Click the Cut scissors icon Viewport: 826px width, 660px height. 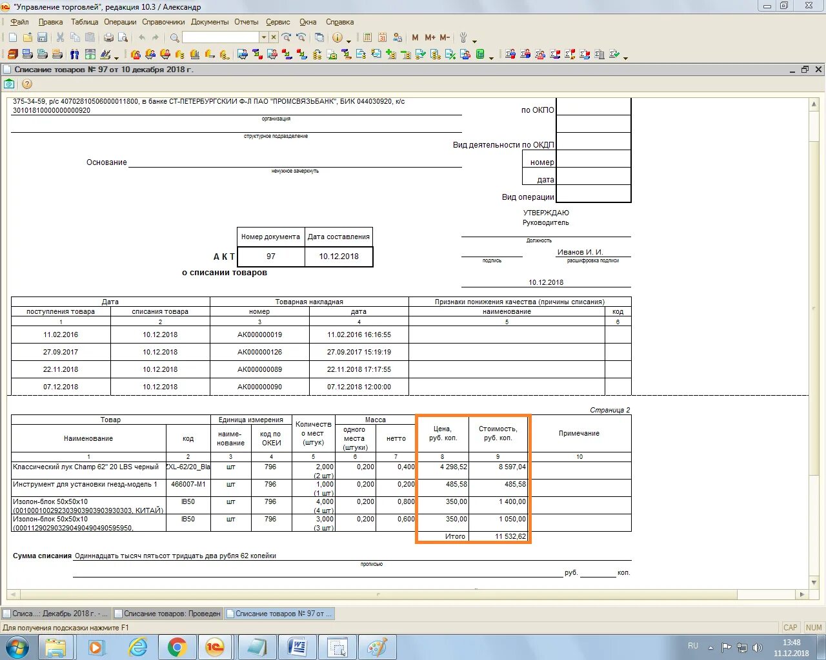pos(60,37)
